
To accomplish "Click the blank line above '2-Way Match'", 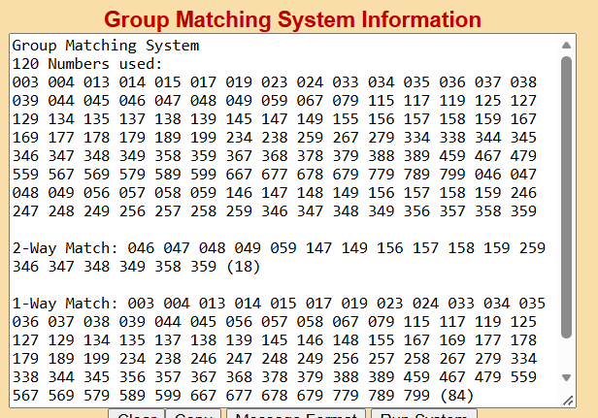I will pos(284,230).
